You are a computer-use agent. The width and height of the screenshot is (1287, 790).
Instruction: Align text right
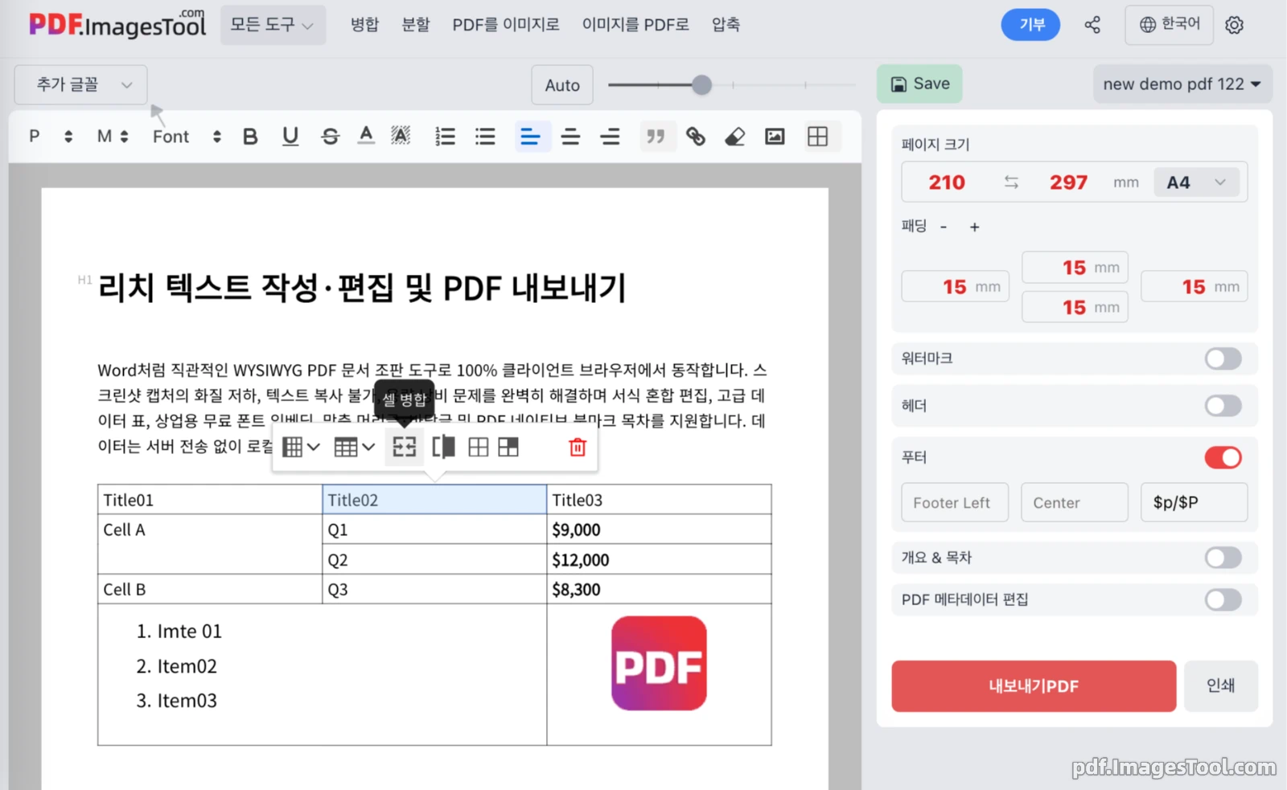pos(610,137)
